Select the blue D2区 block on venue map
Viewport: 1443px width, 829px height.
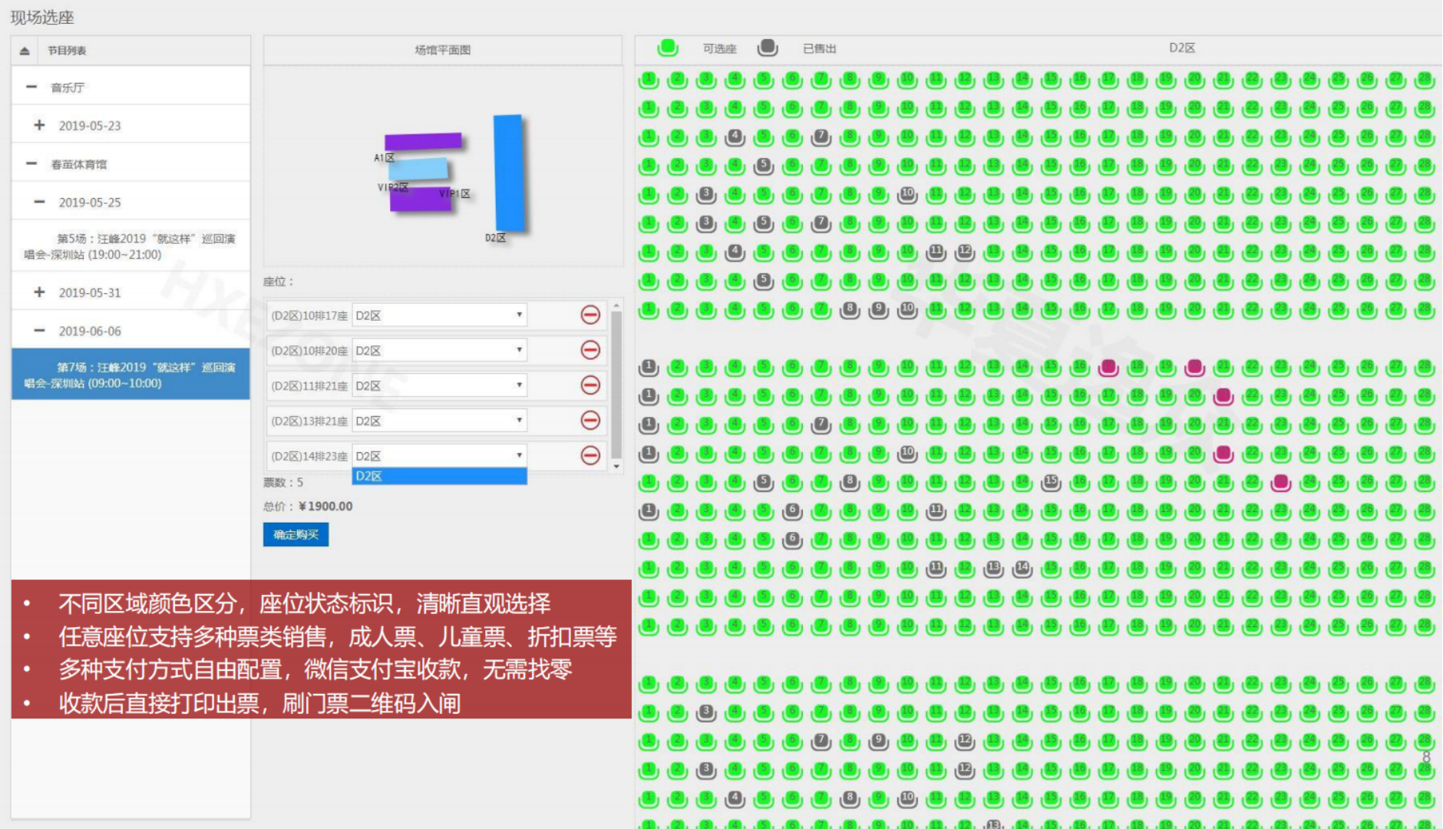(x=509, y=172)
